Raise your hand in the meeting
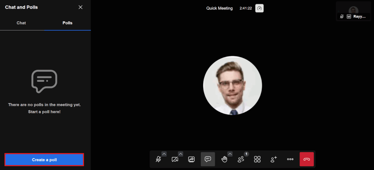Screen dimensions: 374x170 tap(224, 159)
